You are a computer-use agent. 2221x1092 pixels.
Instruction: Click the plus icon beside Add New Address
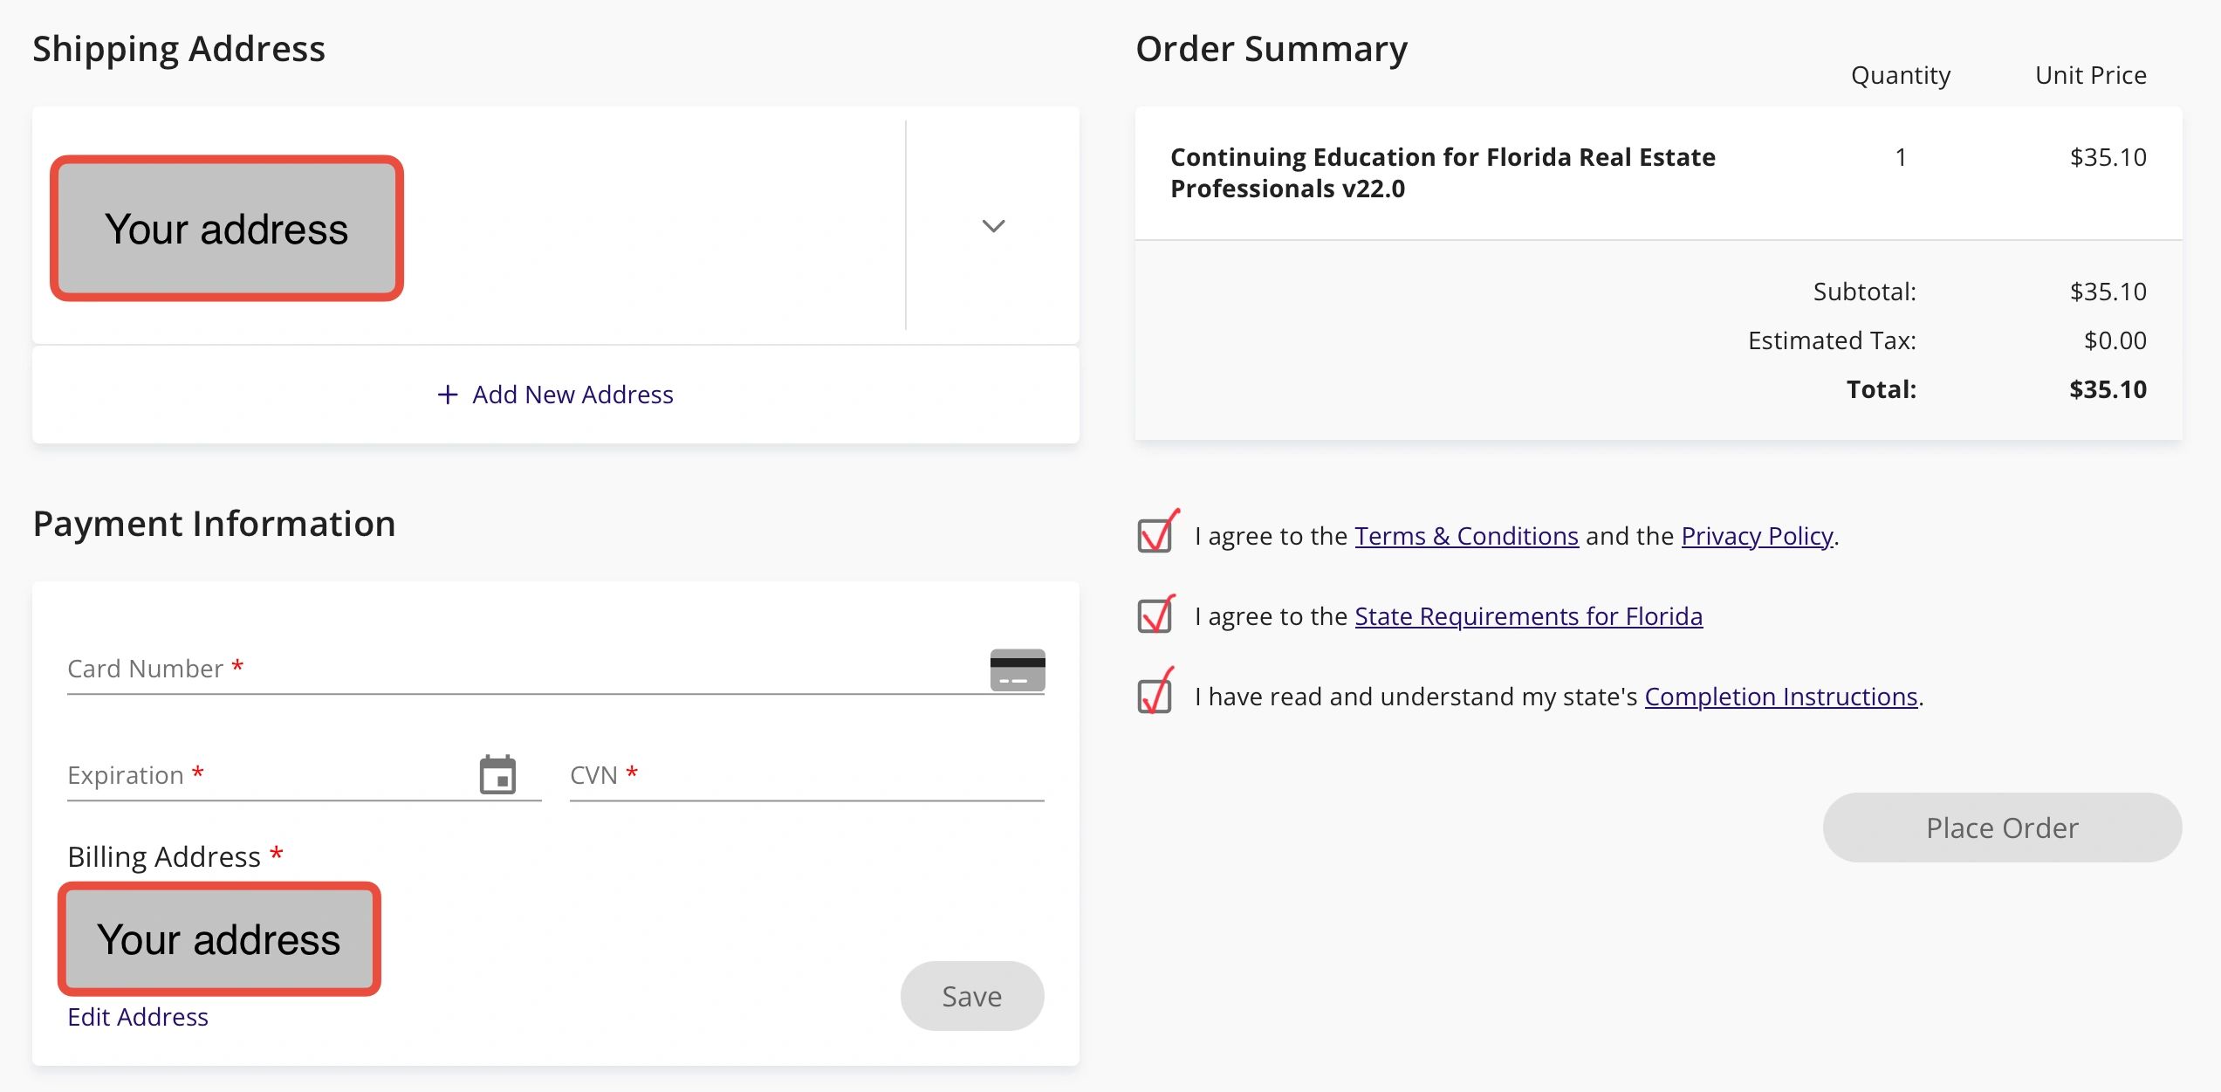447,395
